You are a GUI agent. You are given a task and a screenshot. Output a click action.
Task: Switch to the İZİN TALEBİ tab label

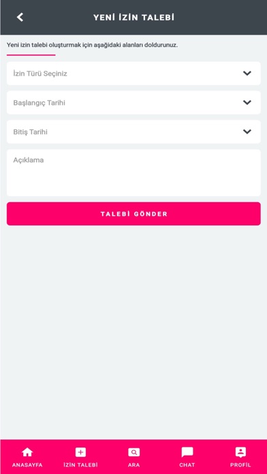[80, 465]
